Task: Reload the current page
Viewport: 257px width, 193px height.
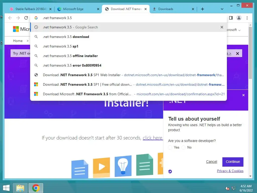Action: pos(26,18)
